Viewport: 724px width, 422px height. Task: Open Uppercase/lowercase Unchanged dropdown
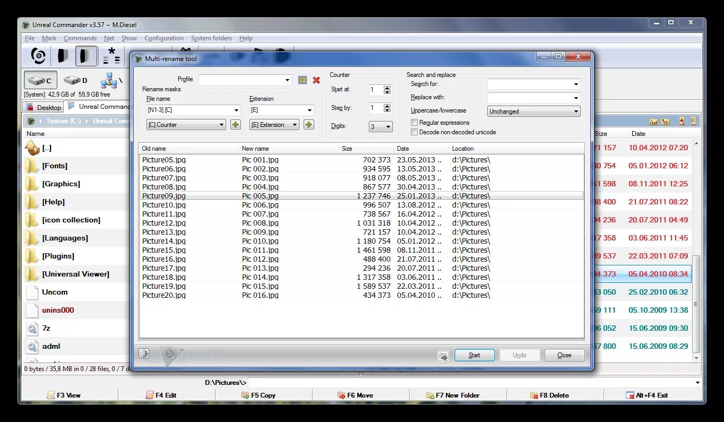click(534, 111)
